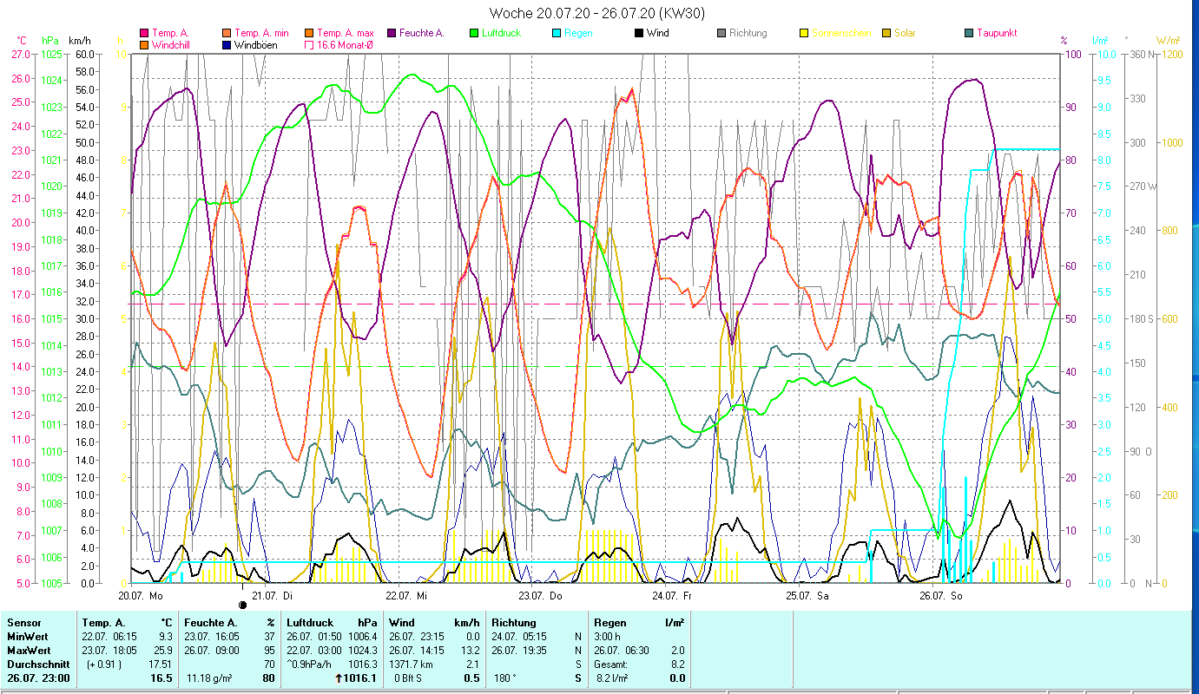Click the '23.07. Do' date label
This screenshot has height=694, width=1199.
[x=540, y=596]
